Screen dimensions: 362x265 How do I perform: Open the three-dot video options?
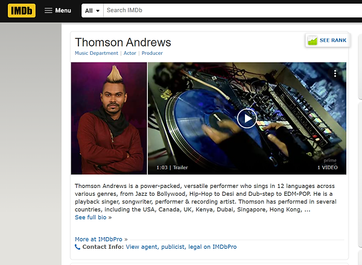[335, 73]
